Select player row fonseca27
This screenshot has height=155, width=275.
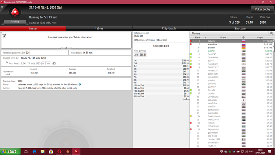(x=231, y=70)
